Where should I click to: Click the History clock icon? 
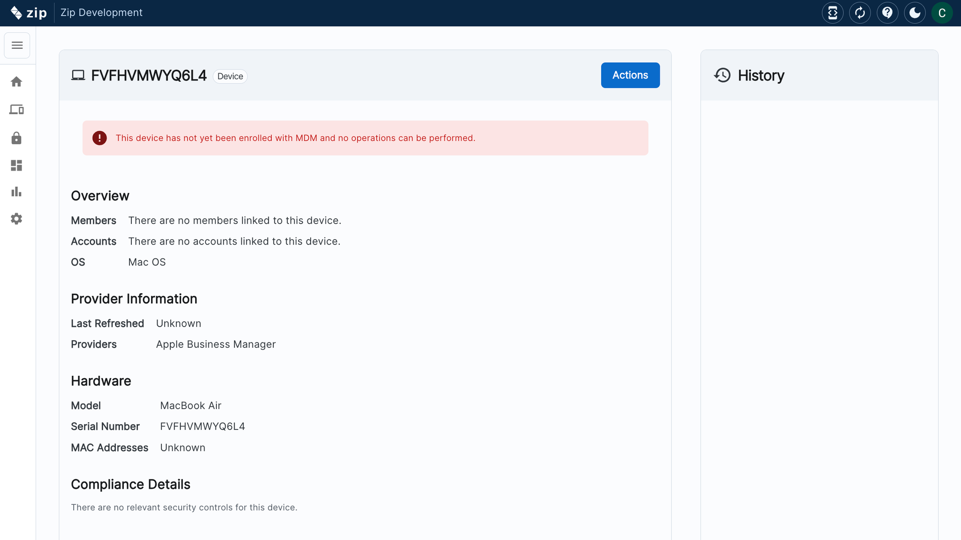pyautogui.click(x=722, y=75)
